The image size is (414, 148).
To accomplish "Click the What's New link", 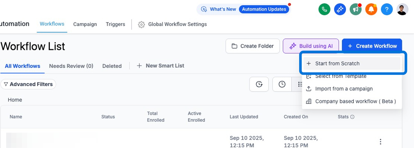I will [x=223, y=9].
